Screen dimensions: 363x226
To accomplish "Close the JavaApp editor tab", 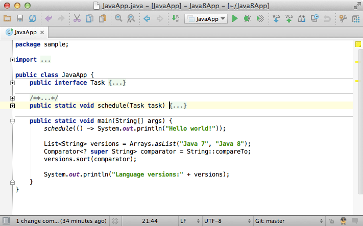I will click(x=42, y=32).
